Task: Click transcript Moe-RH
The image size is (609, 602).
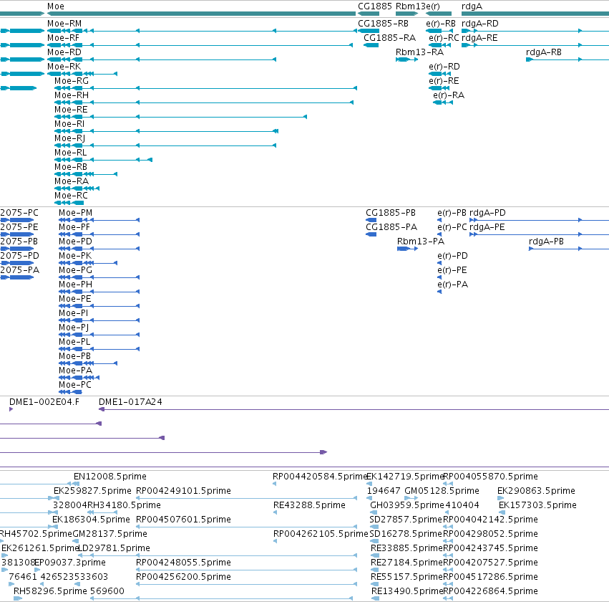Action: [x=72, y=95]
